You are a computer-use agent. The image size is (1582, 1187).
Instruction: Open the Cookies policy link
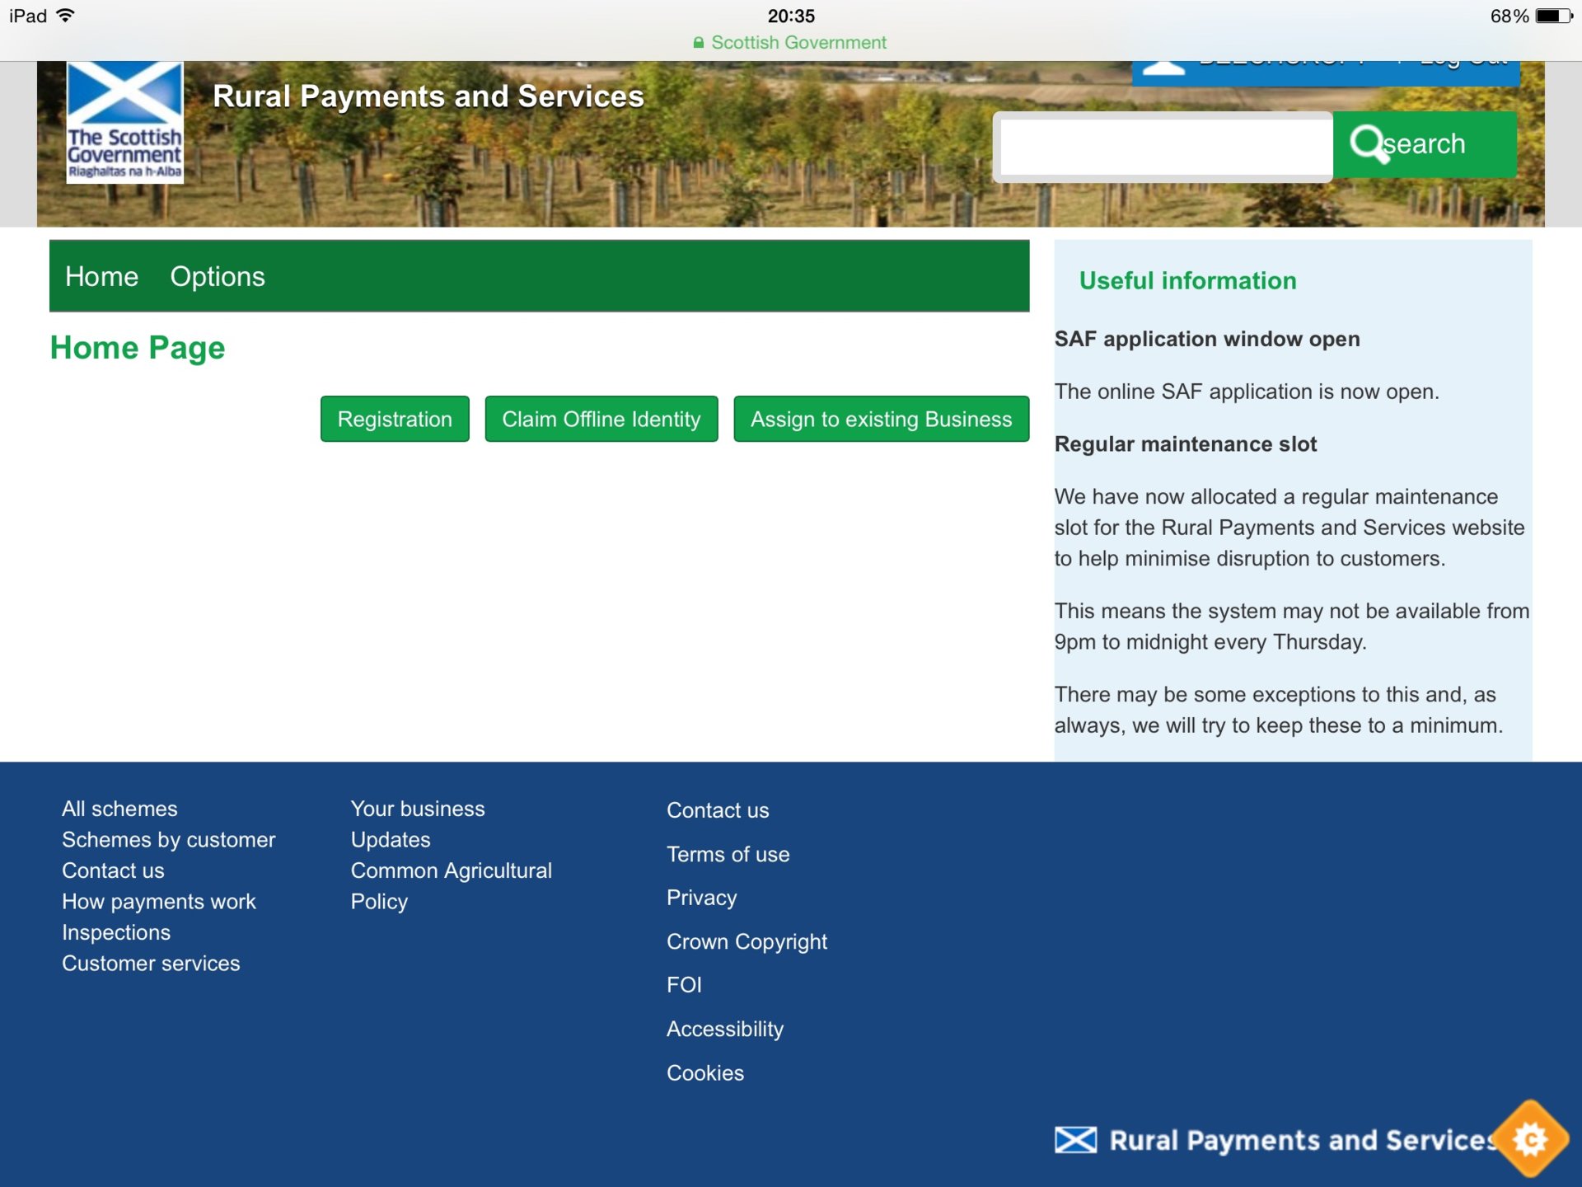tap(704, 1072)
